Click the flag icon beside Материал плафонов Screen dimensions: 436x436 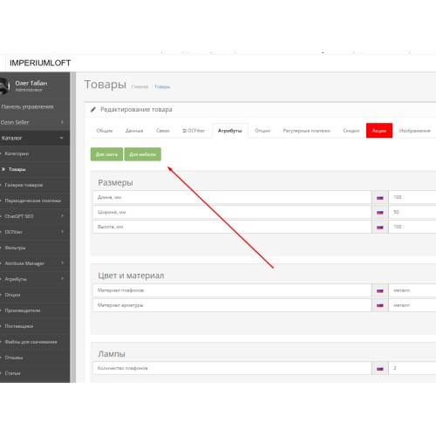(x=380, y=290)
